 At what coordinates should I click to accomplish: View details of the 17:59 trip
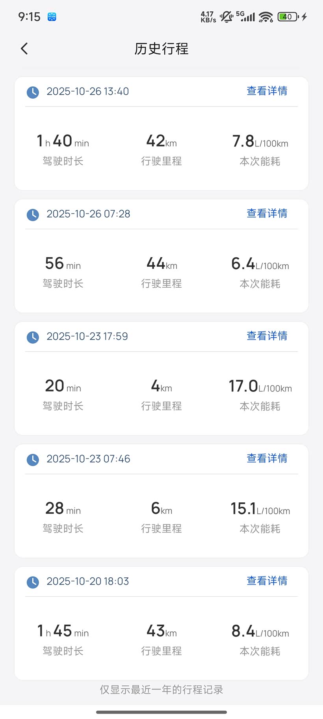267,336
